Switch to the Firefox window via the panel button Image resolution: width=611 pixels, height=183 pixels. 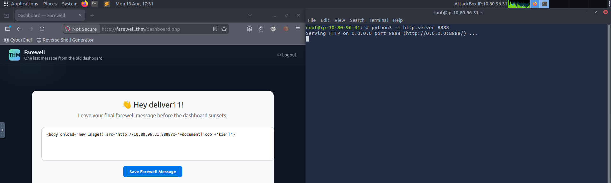[x=535, y=4]
